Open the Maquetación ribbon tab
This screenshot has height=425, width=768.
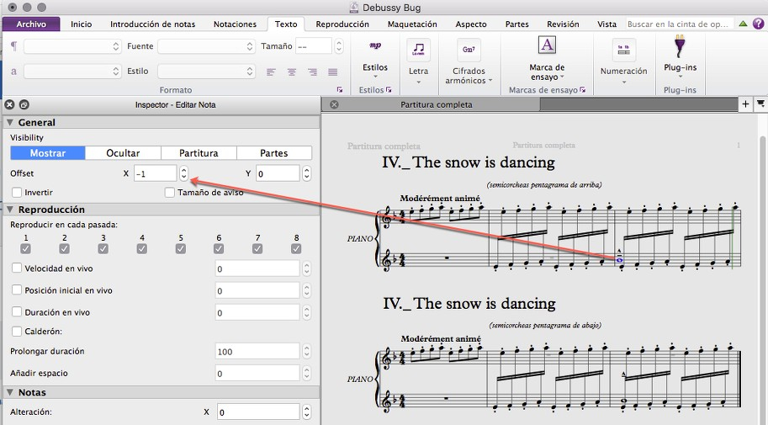click(412, 24)
